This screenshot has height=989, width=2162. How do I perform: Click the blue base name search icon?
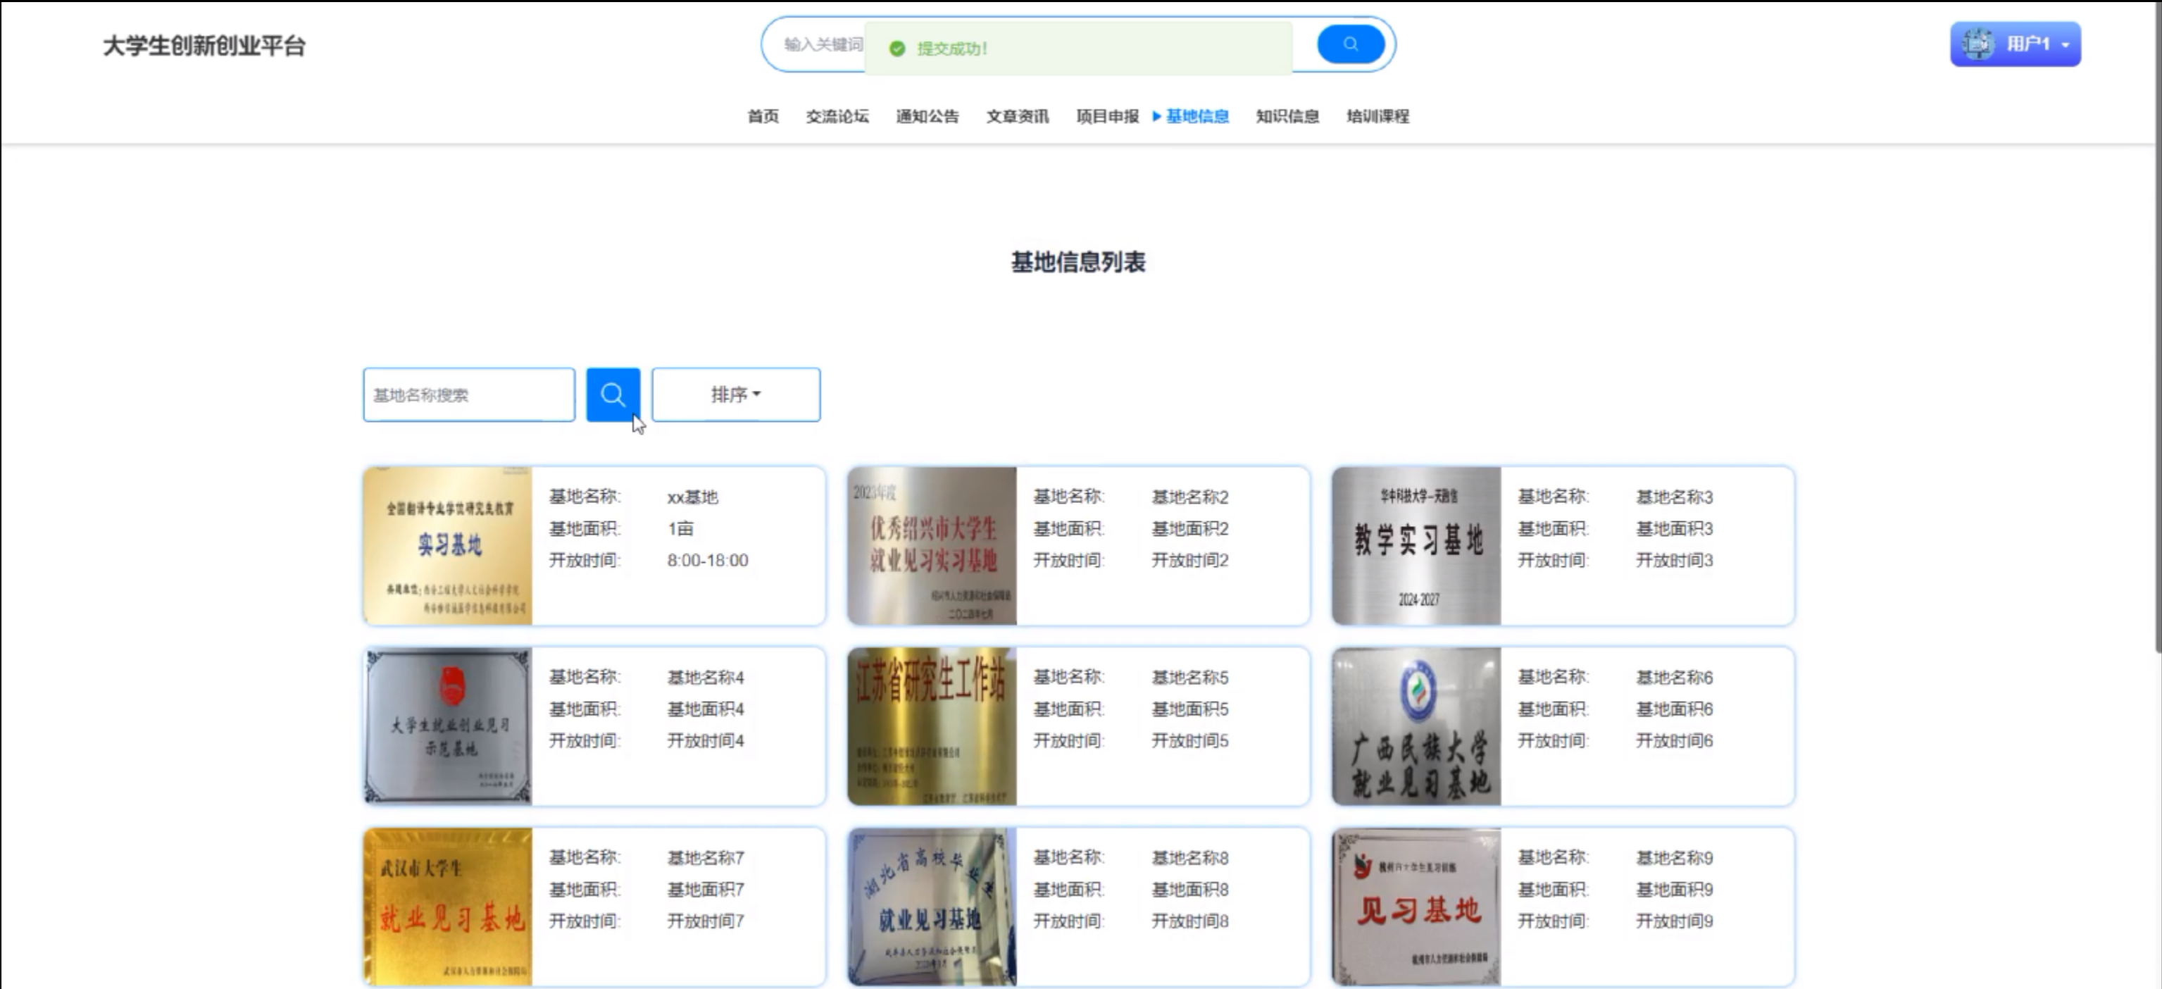(613, 394)
